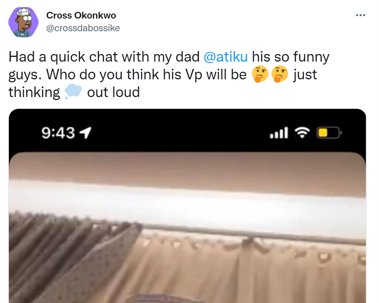Follow the @atiku mention link
Viewport: 379px width, 303px height.
tap(225, 57)
